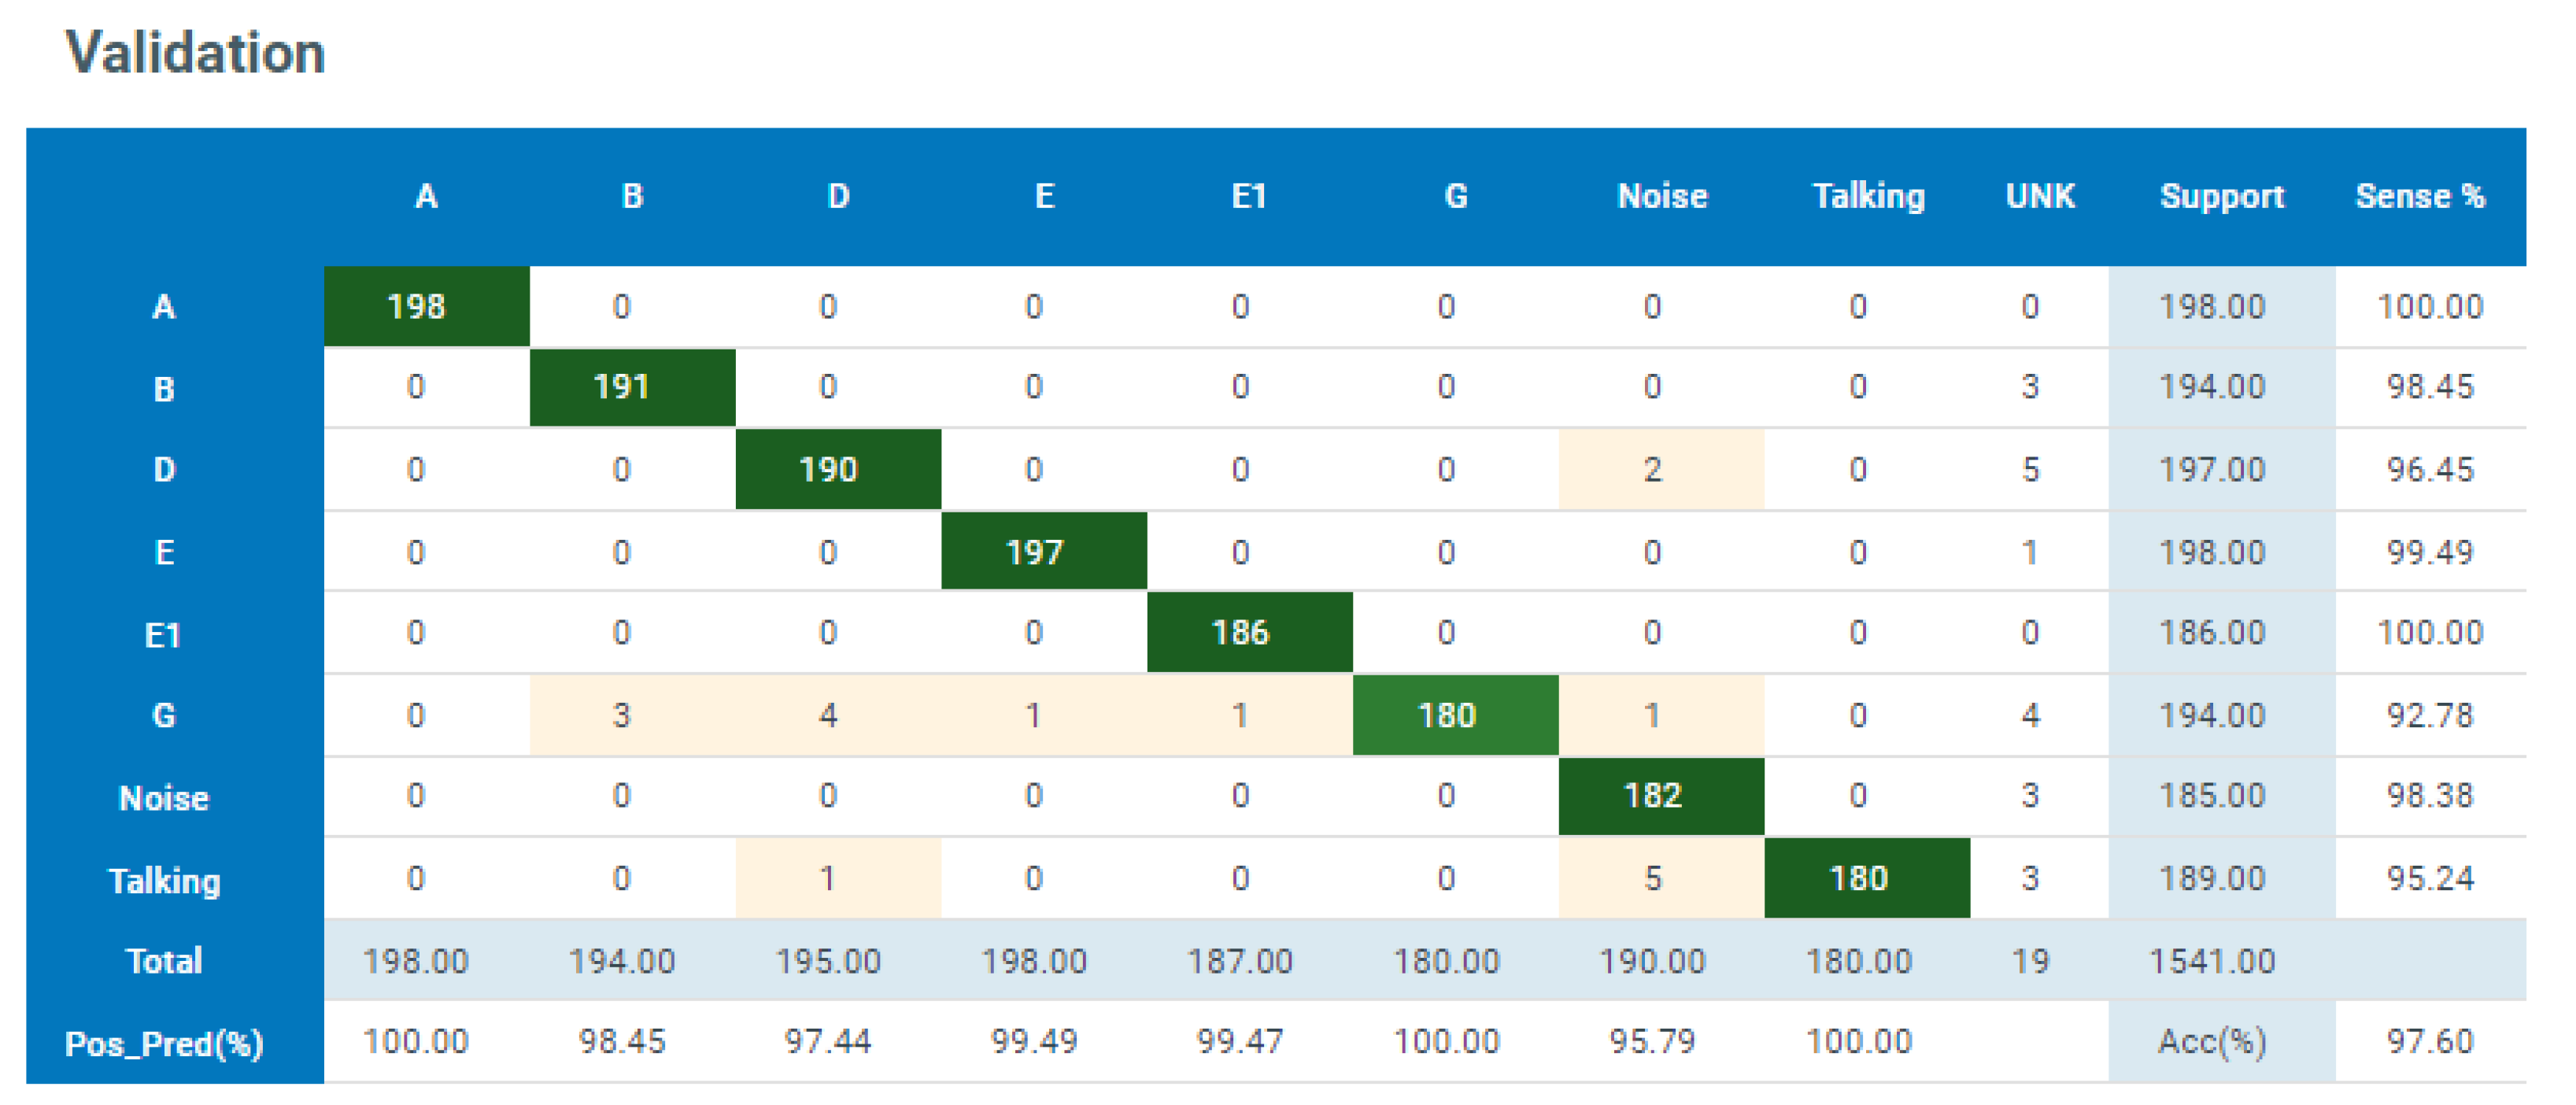The width and height of the screenshot is (2576, 1105).
Task: Click the Validation heading
Action: point(195,52)
